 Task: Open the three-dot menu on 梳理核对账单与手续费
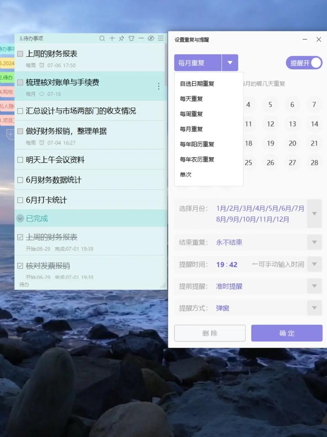tap(159, 86)
